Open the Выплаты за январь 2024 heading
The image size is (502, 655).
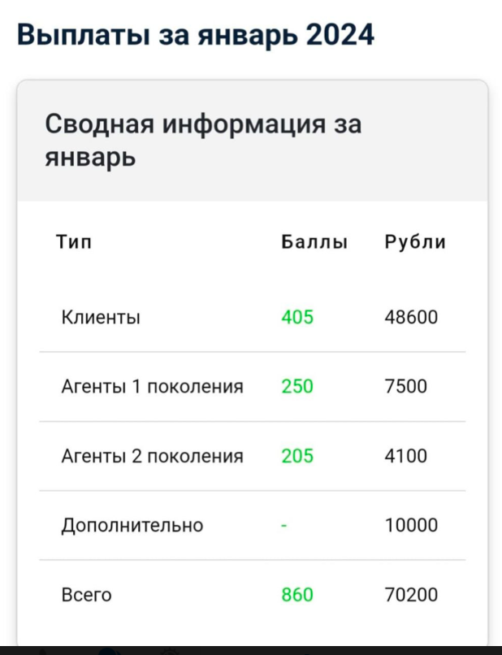tap(195, 34)
